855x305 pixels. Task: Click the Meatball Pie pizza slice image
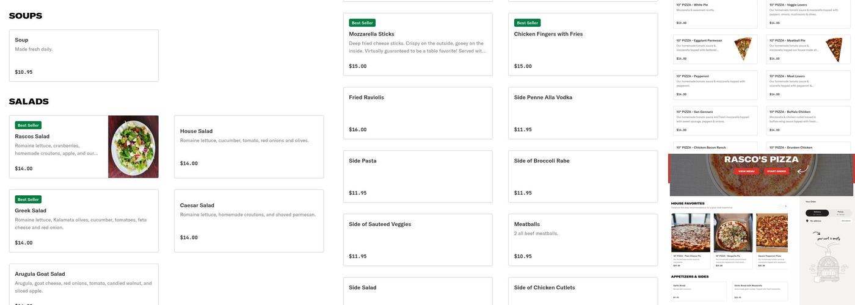point(834,49)
